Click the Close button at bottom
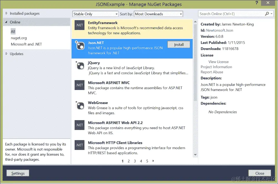Viewport: 278px width, 184px height. tap(260, 173)
